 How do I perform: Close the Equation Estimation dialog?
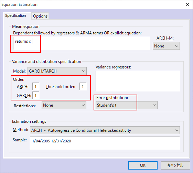click(x=187, y=4)
